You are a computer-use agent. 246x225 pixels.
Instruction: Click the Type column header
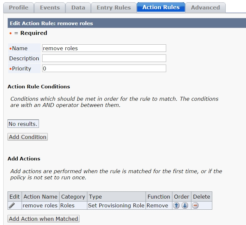tap(95, 197)
